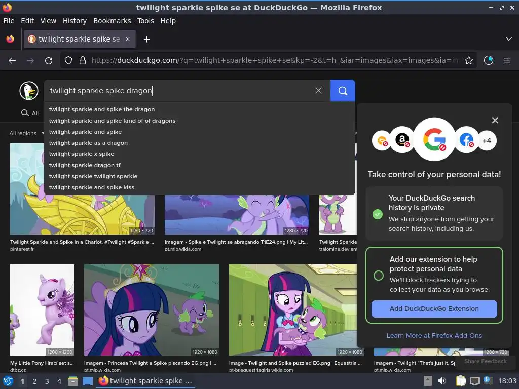Screen dimensions: 519x389
Task: Bookmark this page with the star icon
Action: point(469,61)
